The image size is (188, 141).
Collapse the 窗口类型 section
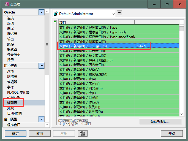pos(42,119)
